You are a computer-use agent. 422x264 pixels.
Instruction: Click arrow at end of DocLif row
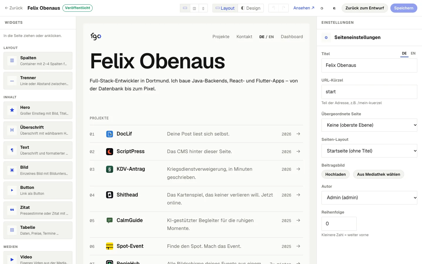pos(298,134)
